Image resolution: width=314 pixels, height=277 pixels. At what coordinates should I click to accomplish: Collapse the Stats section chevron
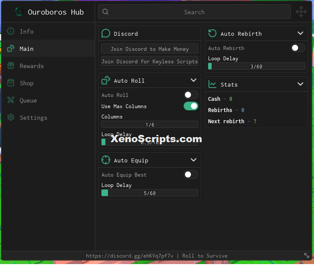pos(300,84)
